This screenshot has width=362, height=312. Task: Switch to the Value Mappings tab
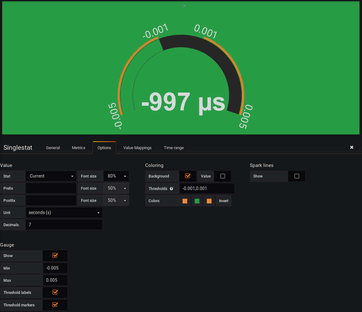pyautogui.click(x=137, y=148)
